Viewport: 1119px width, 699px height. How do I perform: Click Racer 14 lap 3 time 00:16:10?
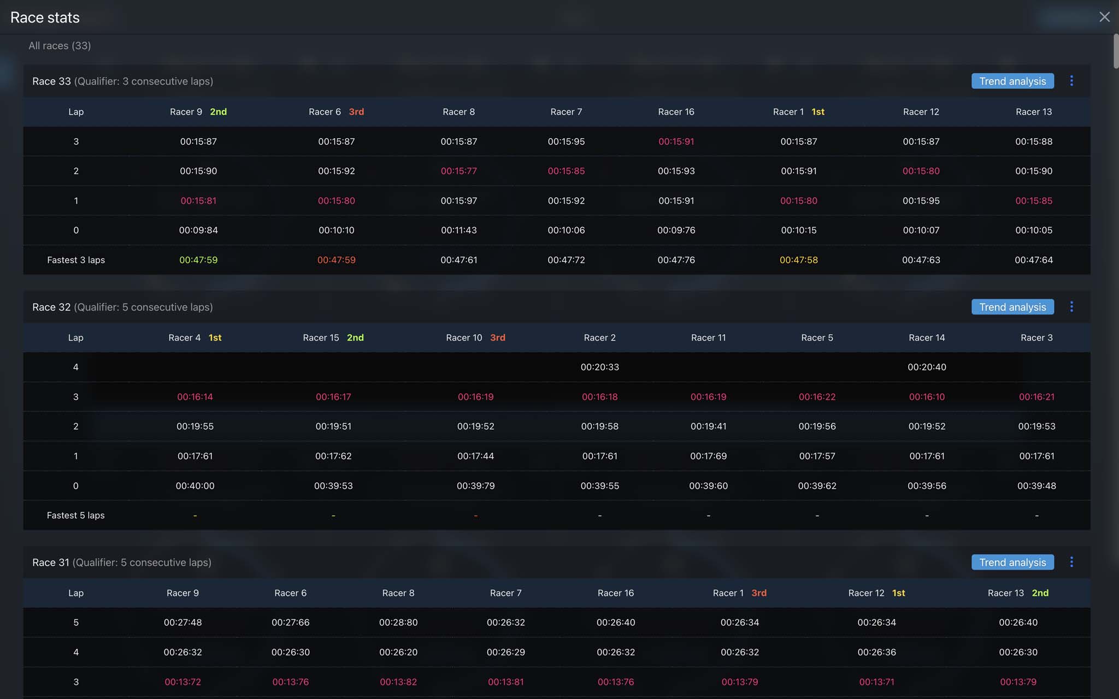point(927,397)
